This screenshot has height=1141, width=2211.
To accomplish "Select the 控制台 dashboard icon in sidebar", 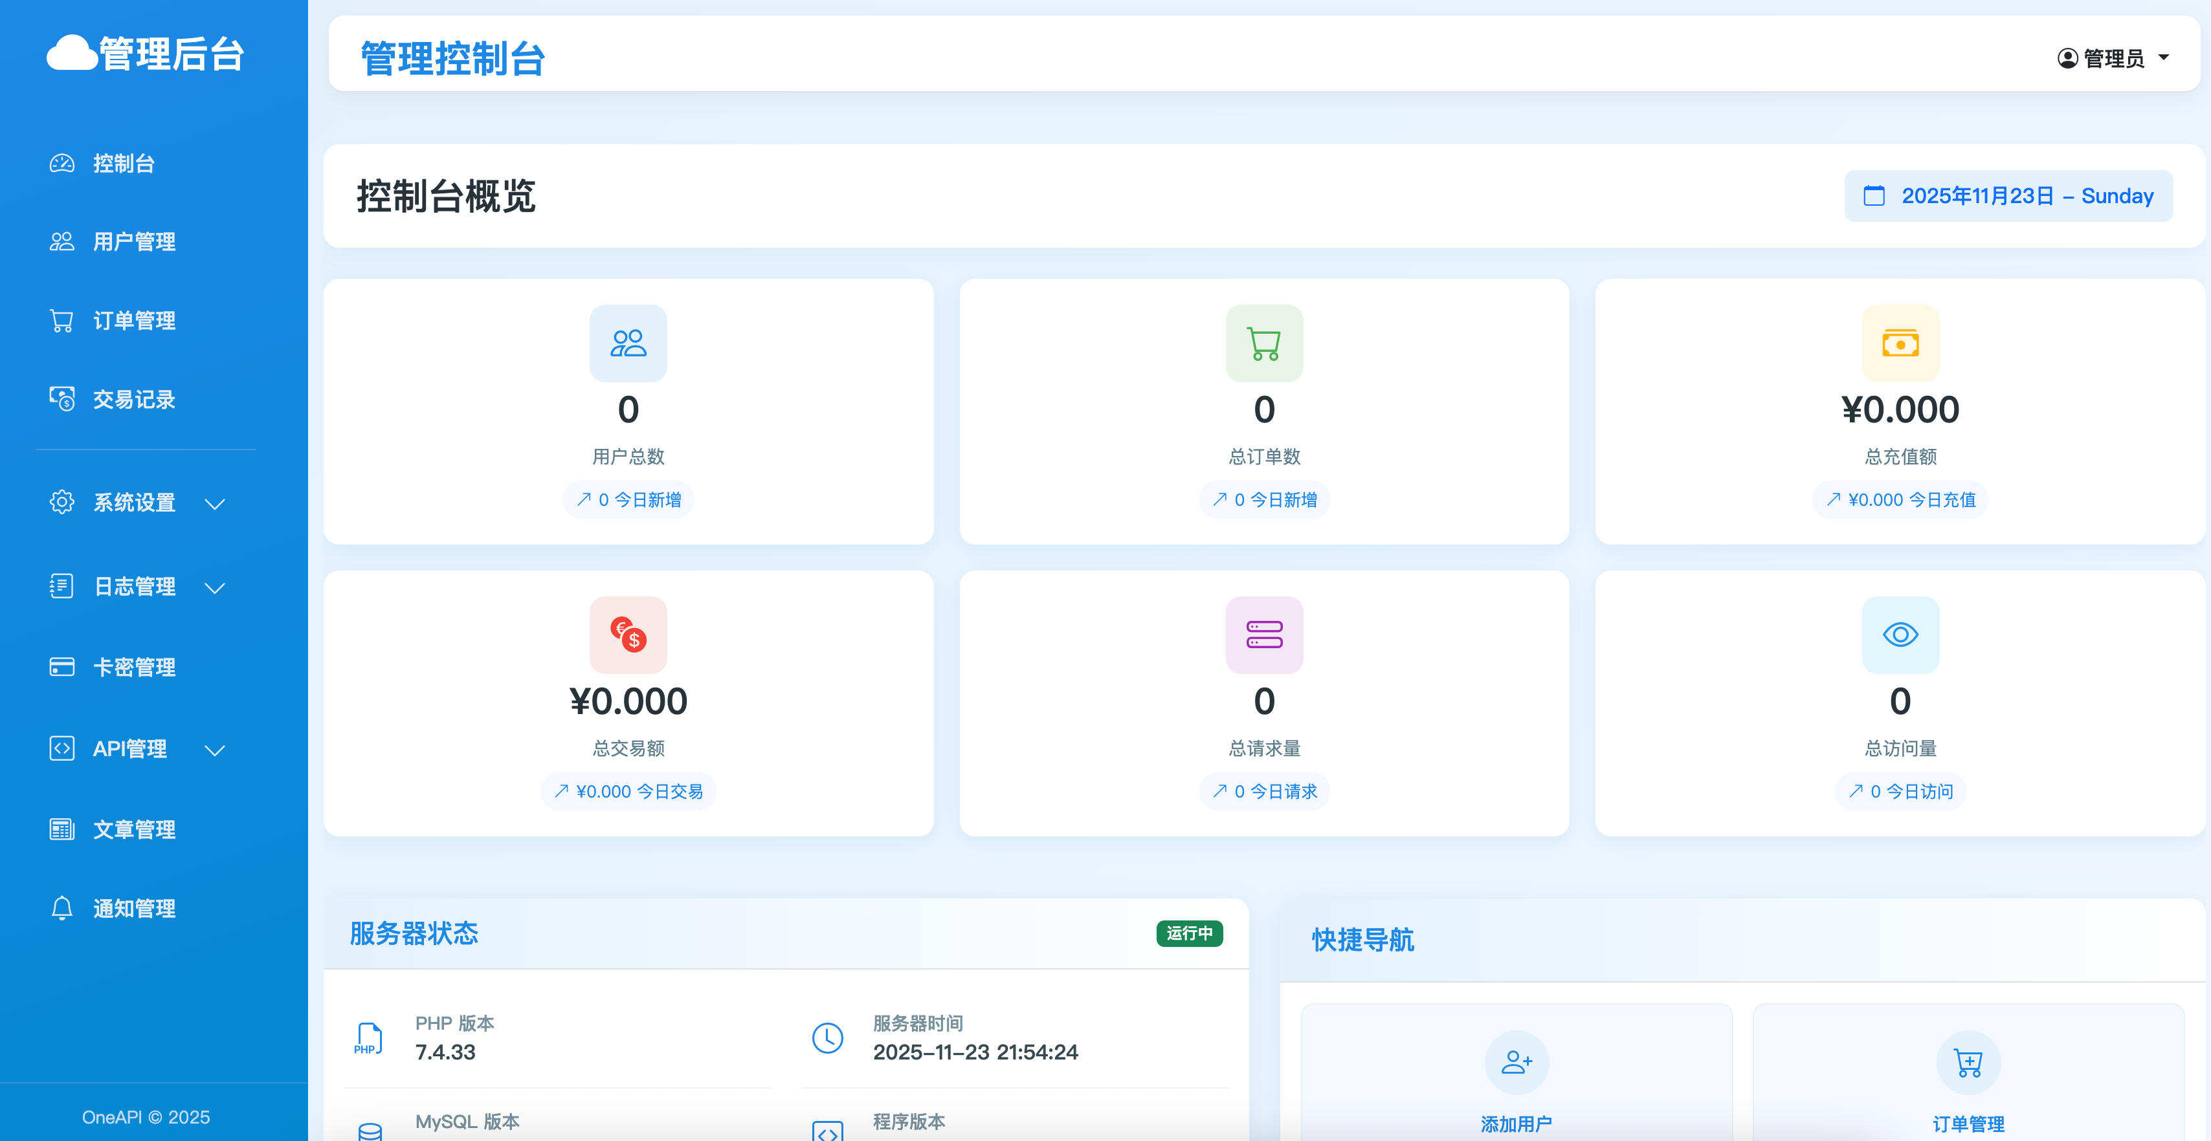I will coord(61,164).
